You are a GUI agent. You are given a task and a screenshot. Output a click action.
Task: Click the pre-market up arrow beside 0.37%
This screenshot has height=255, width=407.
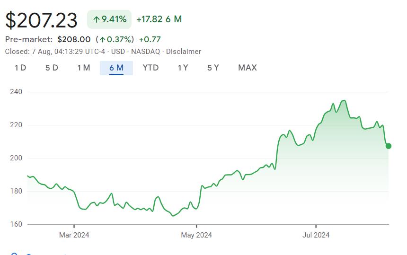pos(102,39)
